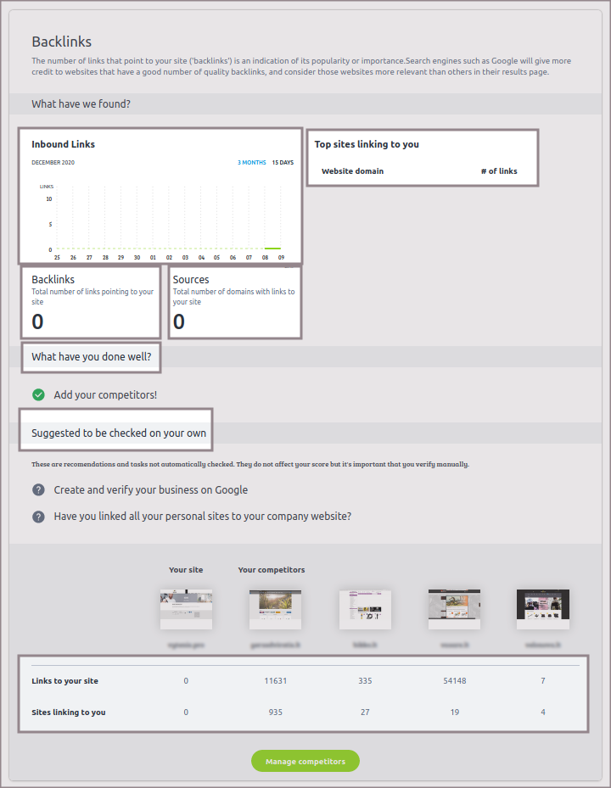
Task: Click the What have you done well? heading
Action: click(x=92, y=357)
